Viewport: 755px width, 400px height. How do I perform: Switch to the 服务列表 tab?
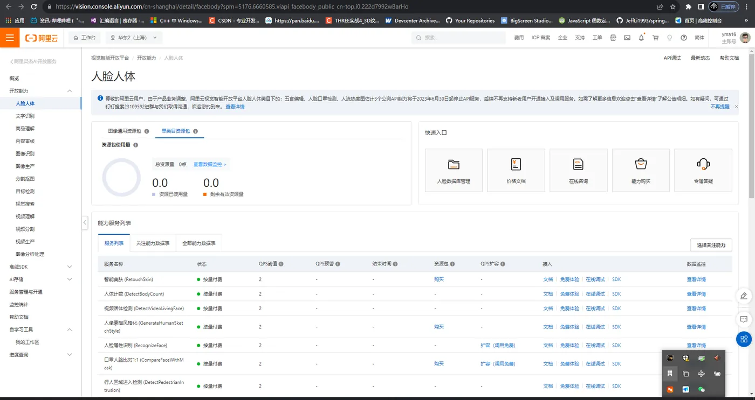(114, 243)
